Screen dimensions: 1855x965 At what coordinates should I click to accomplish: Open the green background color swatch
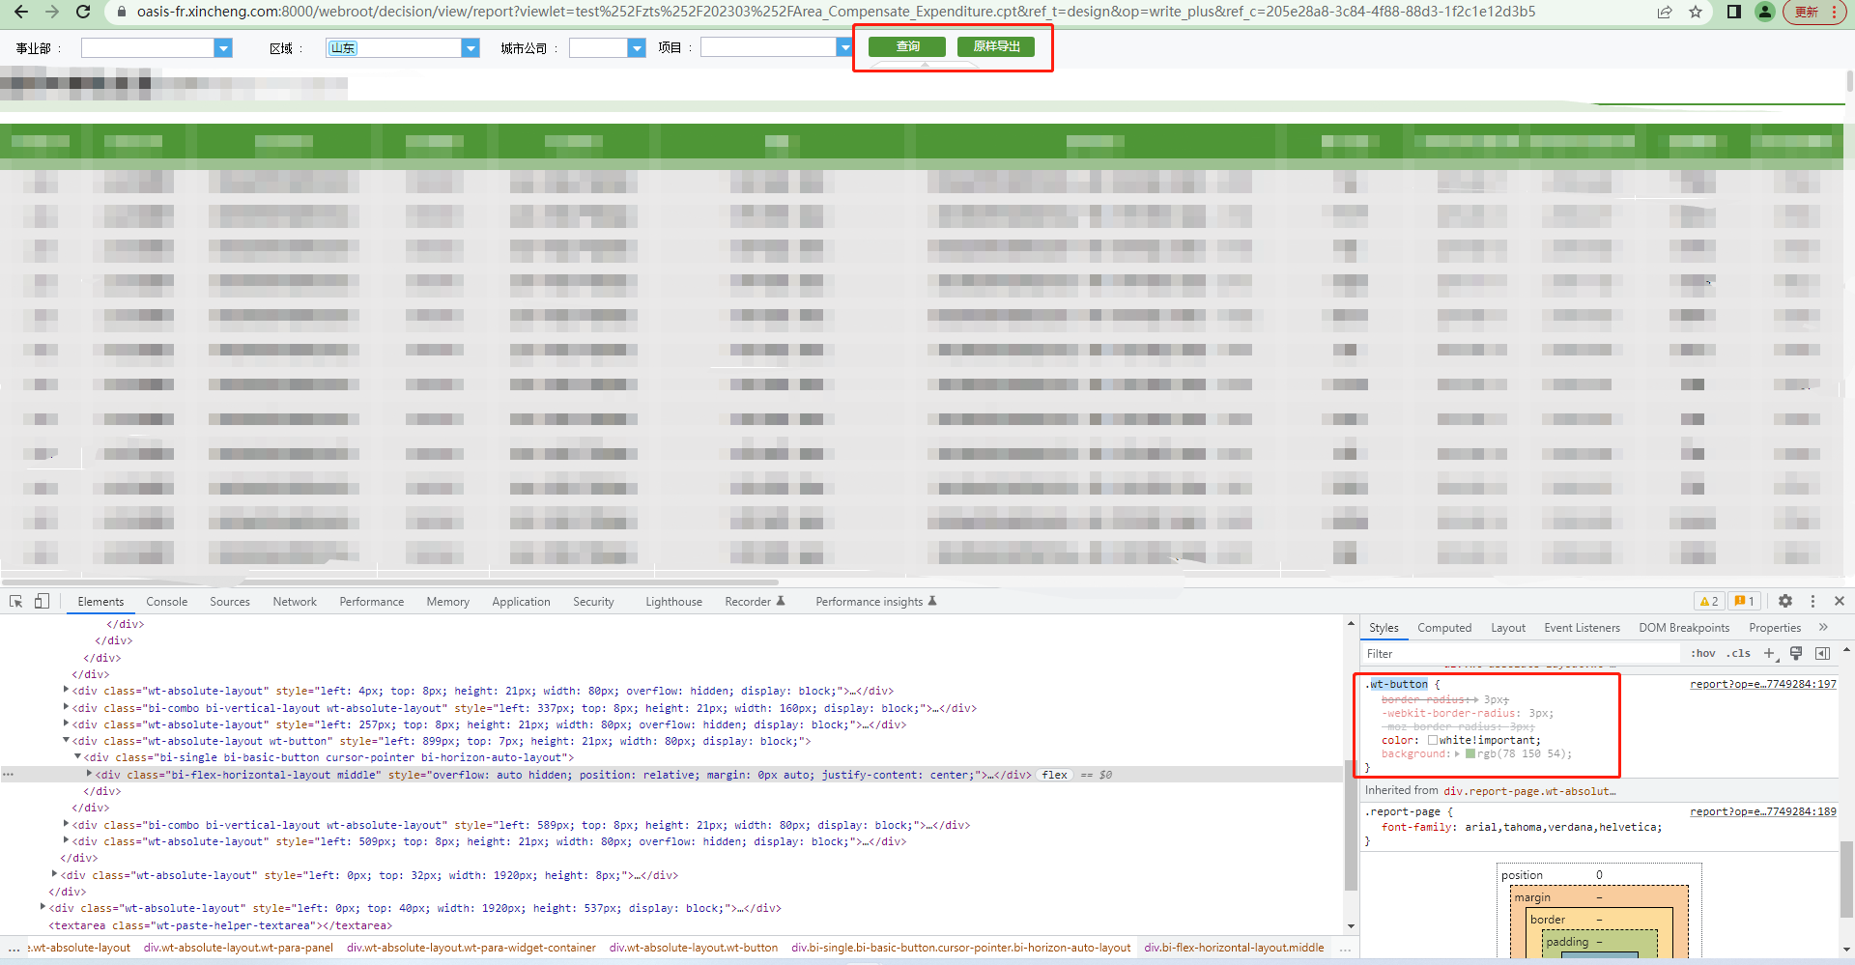[1470, 754]
